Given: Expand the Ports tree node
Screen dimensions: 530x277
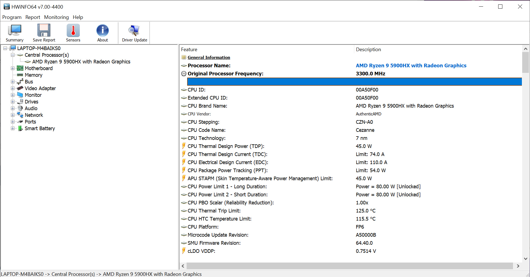Looking at the screenshot, I should tap(13, 122).
